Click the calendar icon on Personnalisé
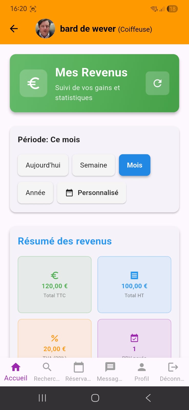Screen dimensions: 189x410 [x=69, y=193]
